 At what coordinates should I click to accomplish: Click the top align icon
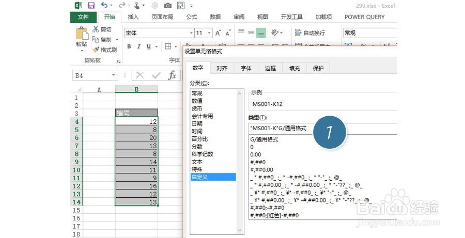click(x=241, y=31)
